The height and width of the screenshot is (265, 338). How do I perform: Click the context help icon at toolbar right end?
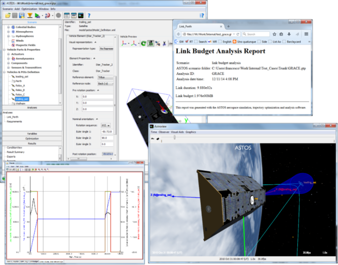(x=201, y=16)
